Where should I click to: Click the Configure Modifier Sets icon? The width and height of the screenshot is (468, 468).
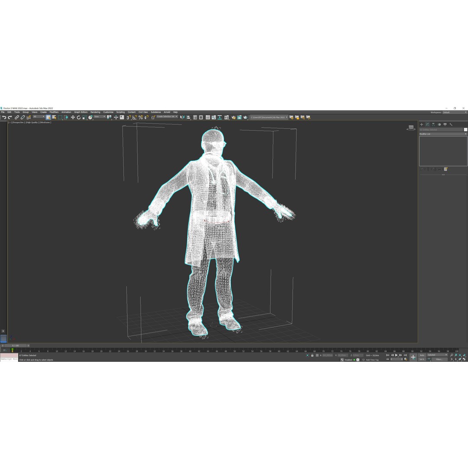click(445, 169)
